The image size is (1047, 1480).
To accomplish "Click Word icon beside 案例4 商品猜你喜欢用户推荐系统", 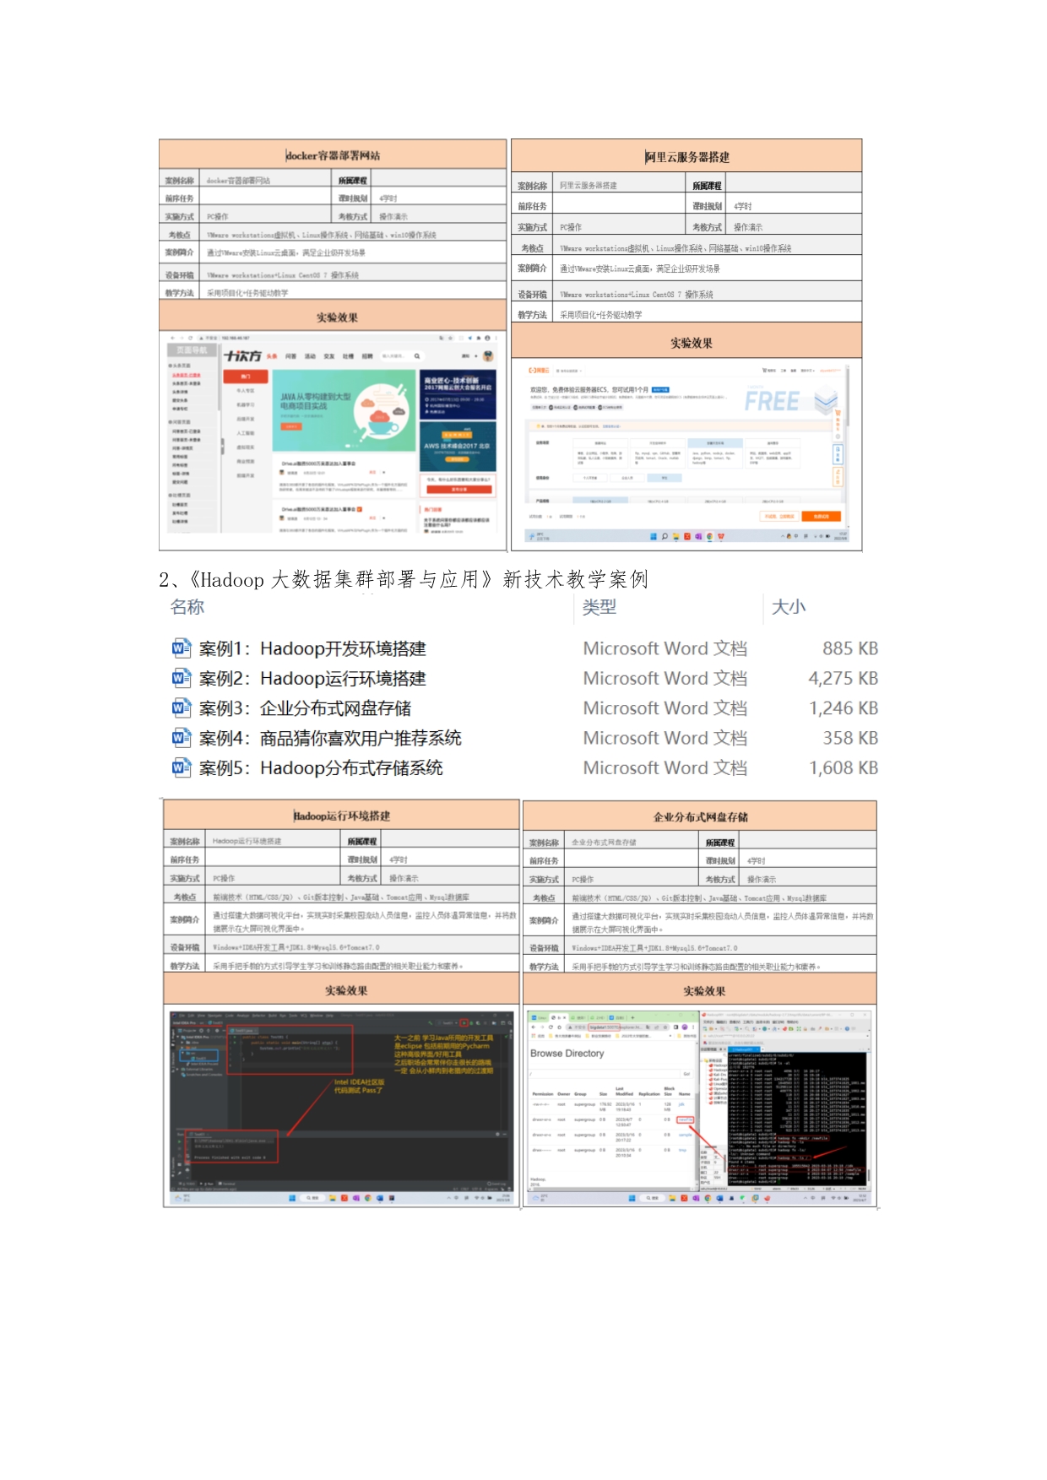I will point(181,738).
